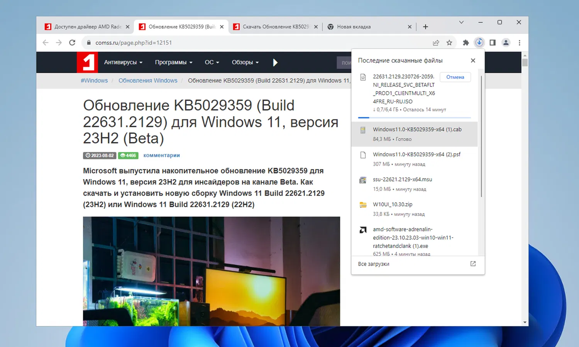Click the .cab archive file icon
This screenshot has width=579, height=347.
pyautogui.click(x=363, y=130)
